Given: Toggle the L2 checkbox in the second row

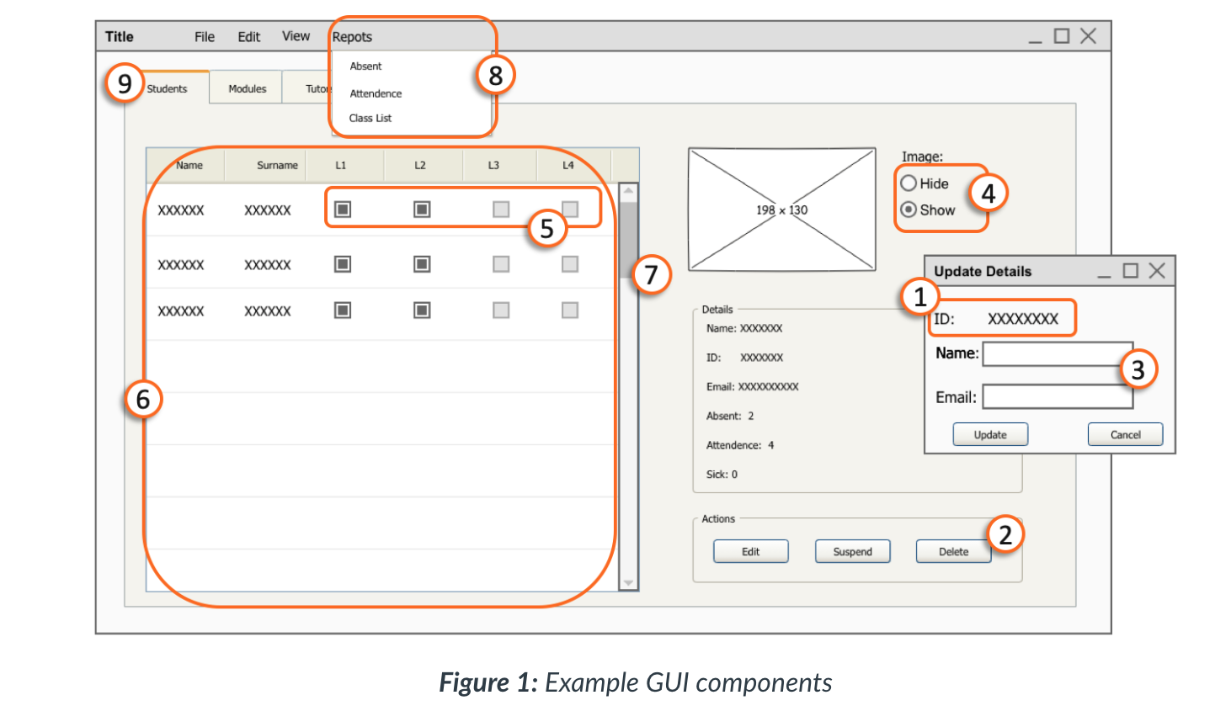Looking at the screenshot, I should (x=422, y=264).
